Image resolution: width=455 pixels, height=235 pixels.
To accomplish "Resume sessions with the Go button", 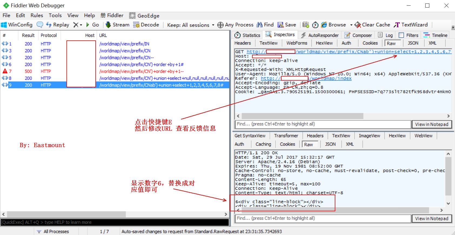I will [x=92, y=25].
